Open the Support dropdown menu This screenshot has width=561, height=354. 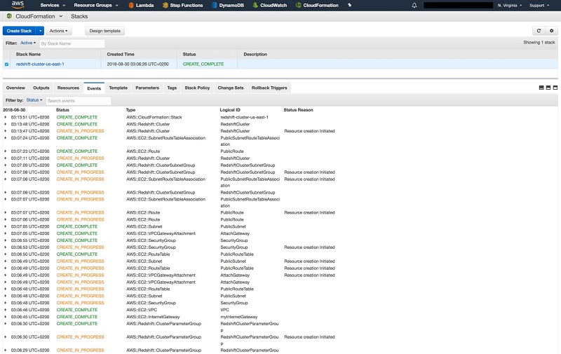(x=539, y=6)
